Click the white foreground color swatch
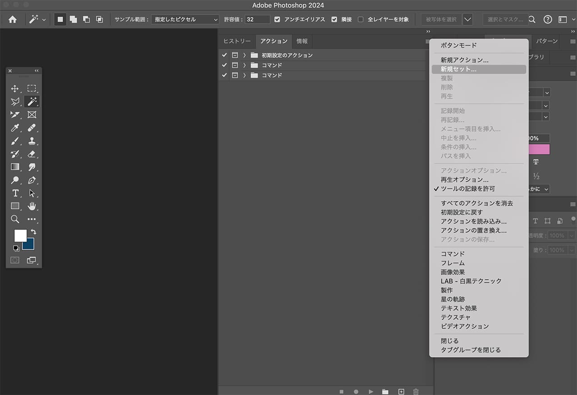Image resolution: width=577 pixels, height=395 pixels. click(20, 235)
